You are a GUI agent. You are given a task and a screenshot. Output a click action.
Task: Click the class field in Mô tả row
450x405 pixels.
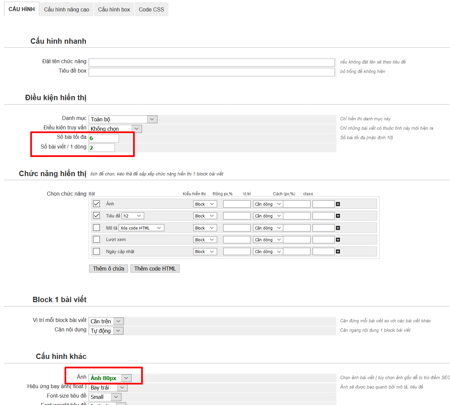[x=324, y=228]
